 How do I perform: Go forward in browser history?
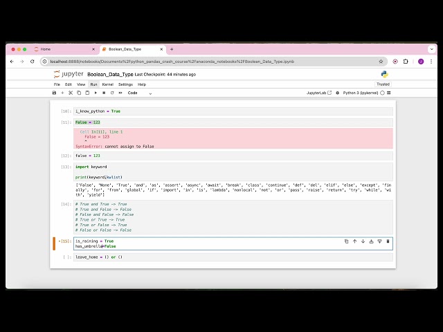[x=22, y=62]
